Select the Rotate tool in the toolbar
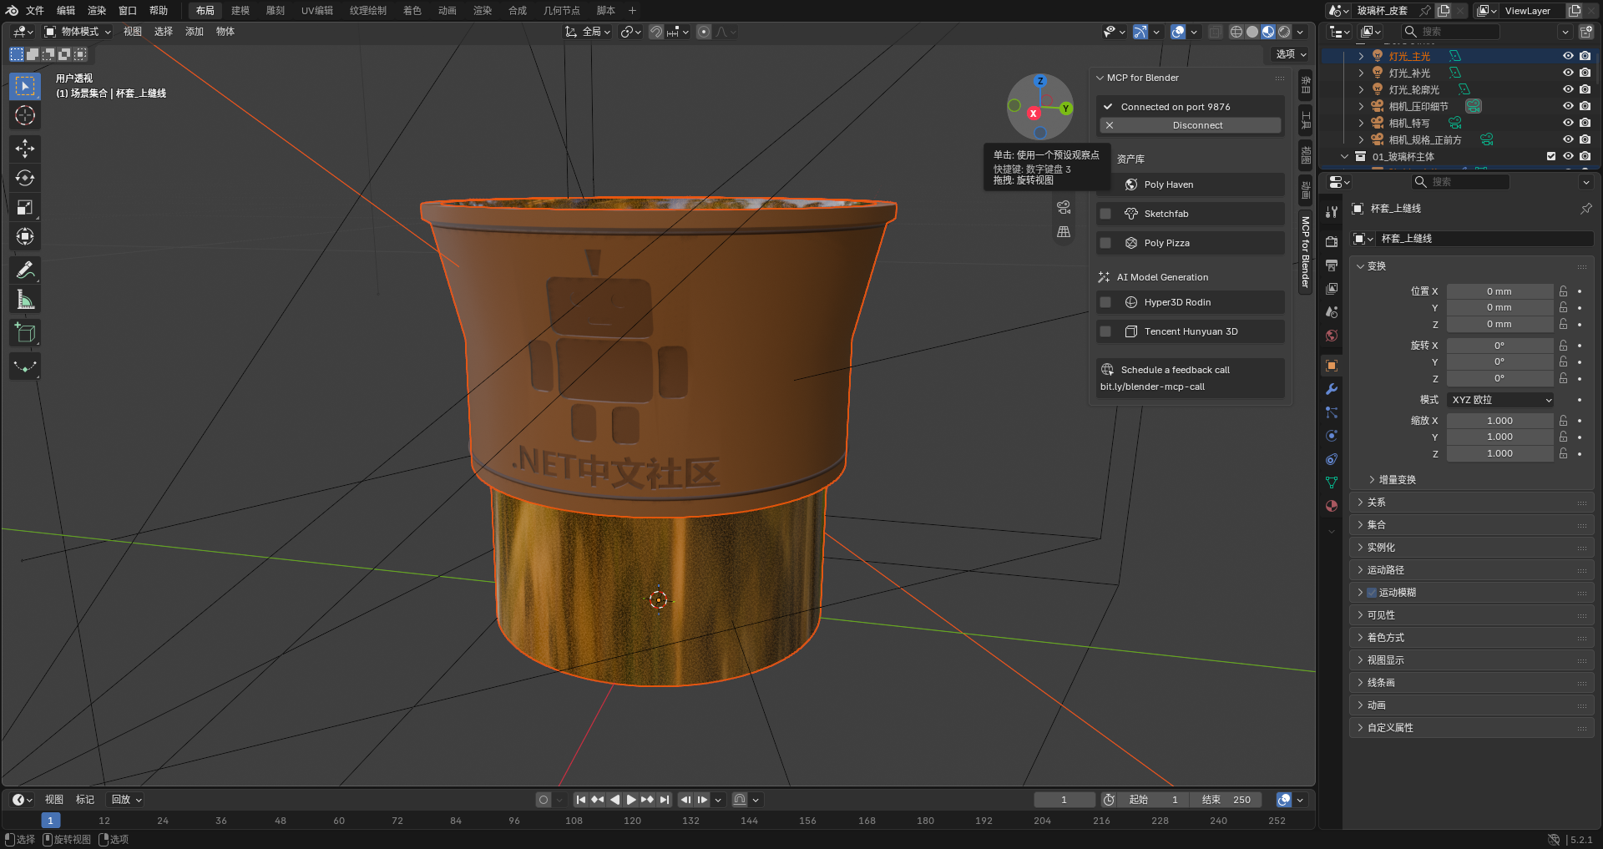 click(x=25, y=178)
